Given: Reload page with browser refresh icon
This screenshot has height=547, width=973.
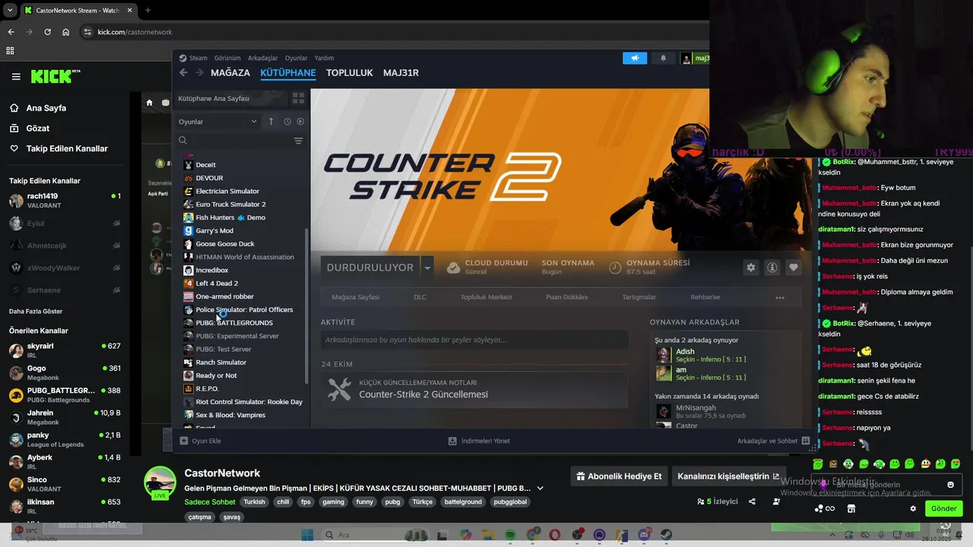Looking at the screenshot, I should (48, 32).
